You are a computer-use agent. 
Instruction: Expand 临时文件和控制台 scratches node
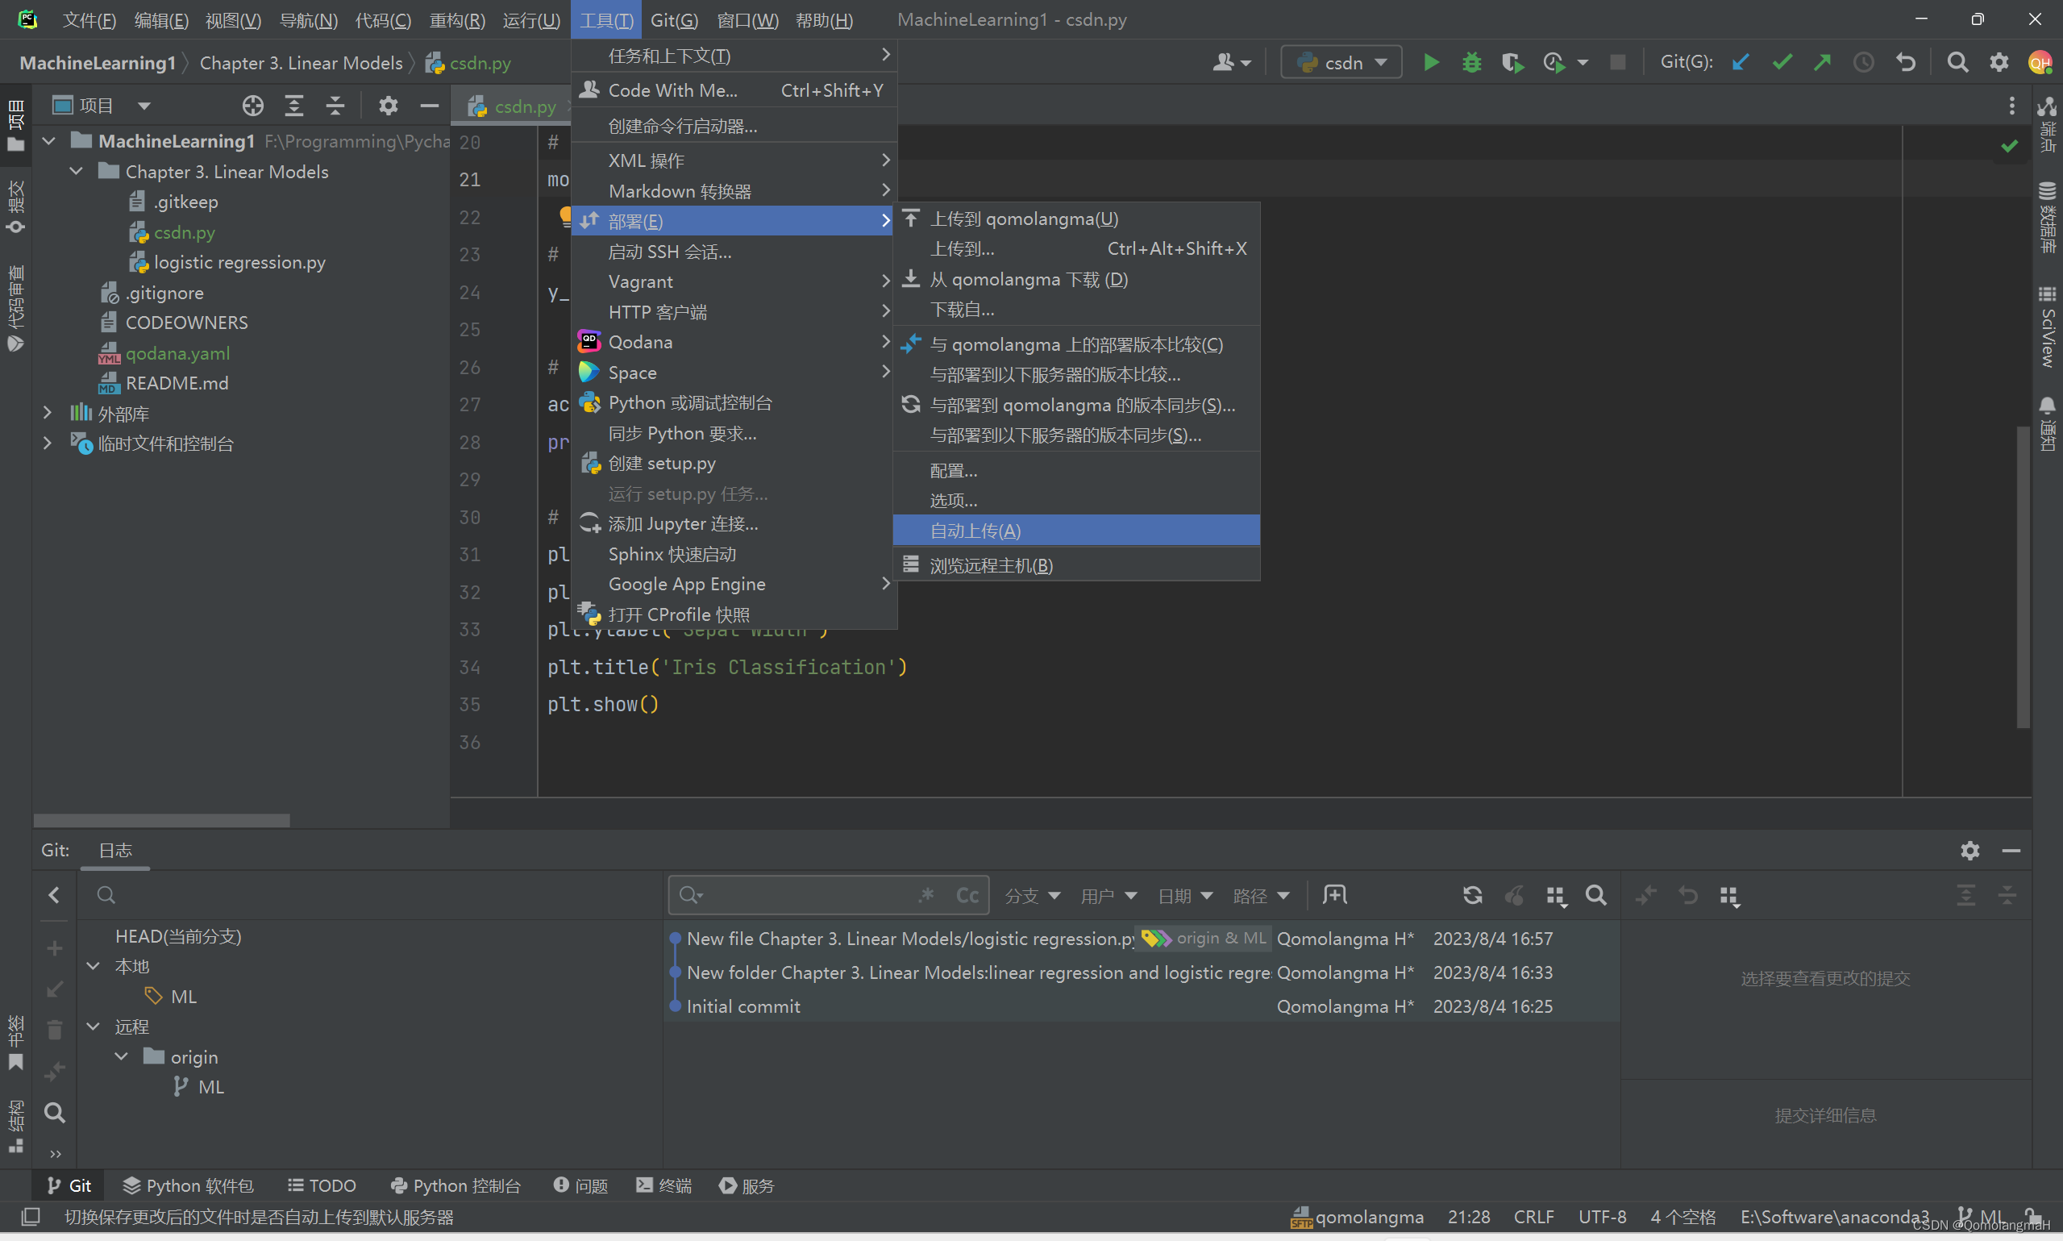point(48,444)
